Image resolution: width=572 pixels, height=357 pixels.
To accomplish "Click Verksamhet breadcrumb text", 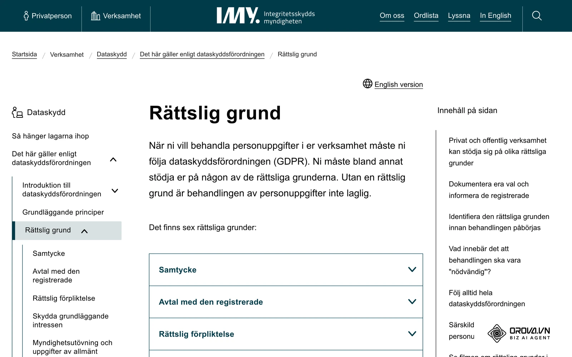I will point(67,55).
